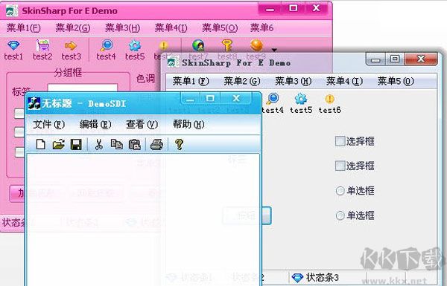This screenshot has width=447, height=286.
Task: Click DemoSDI title bar application icon
Action: pyautogui.click(x=34, y=103)
